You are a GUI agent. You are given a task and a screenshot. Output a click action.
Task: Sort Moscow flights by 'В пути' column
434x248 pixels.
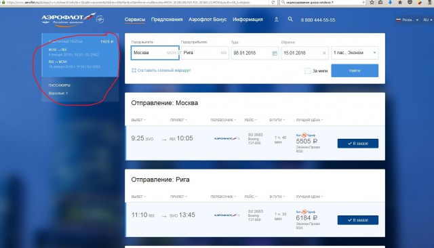(x=277, y=120)
